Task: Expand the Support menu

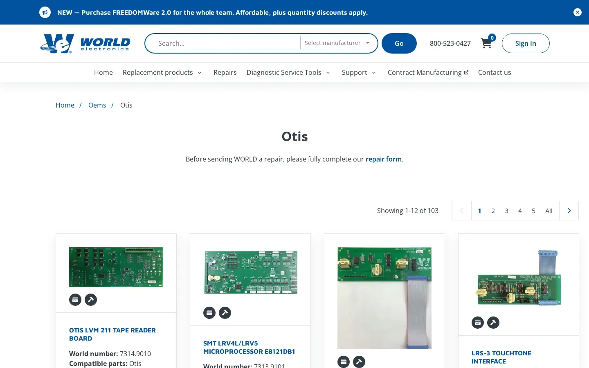Action: point(359,72)
